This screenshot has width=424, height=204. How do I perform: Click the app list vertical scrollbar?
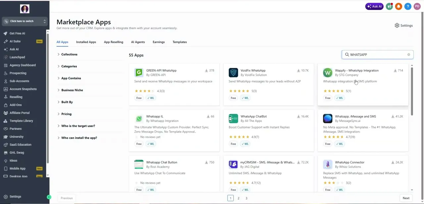(x=412, y=91)
